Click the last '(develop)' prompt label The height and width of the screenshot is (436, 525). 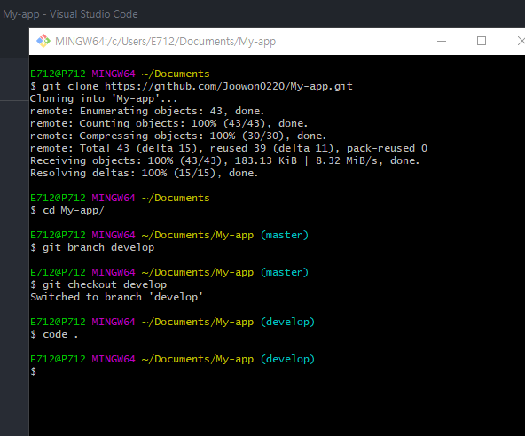pyautogui.click(x=287, y=359)
